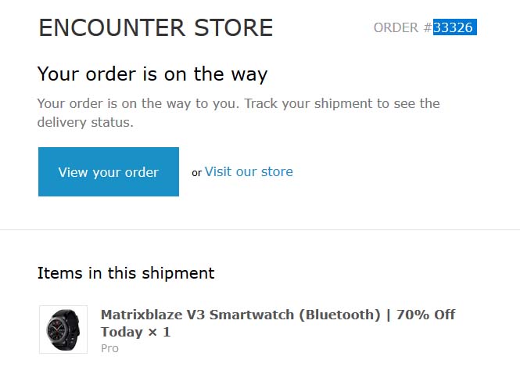Click the word 'or' before the store link
This screenshot has width=520, height=378.
coord(197,173)
